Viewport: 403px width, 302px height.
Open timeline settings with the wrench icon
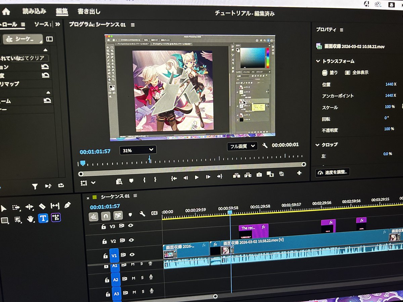point(142,214)
